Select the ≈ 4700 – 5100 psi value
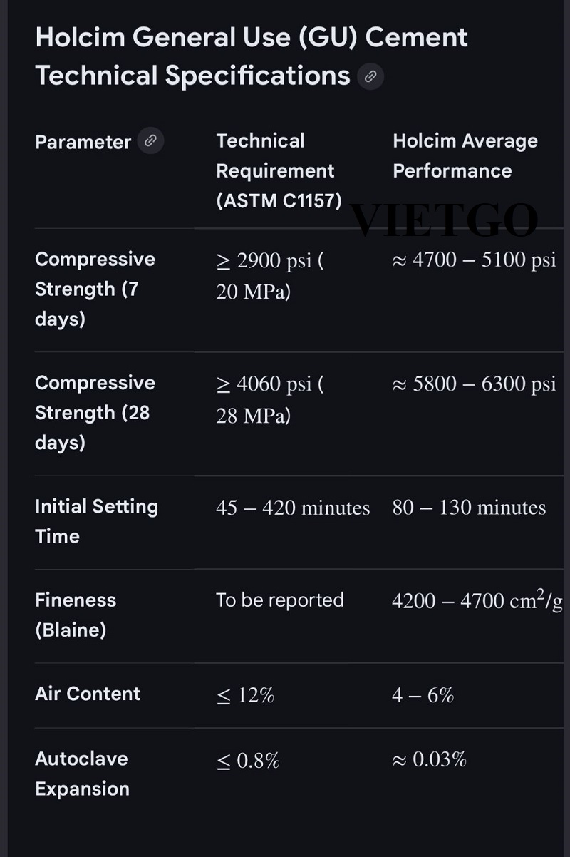This screenshot has width=570, height=857. click(474, 260)
